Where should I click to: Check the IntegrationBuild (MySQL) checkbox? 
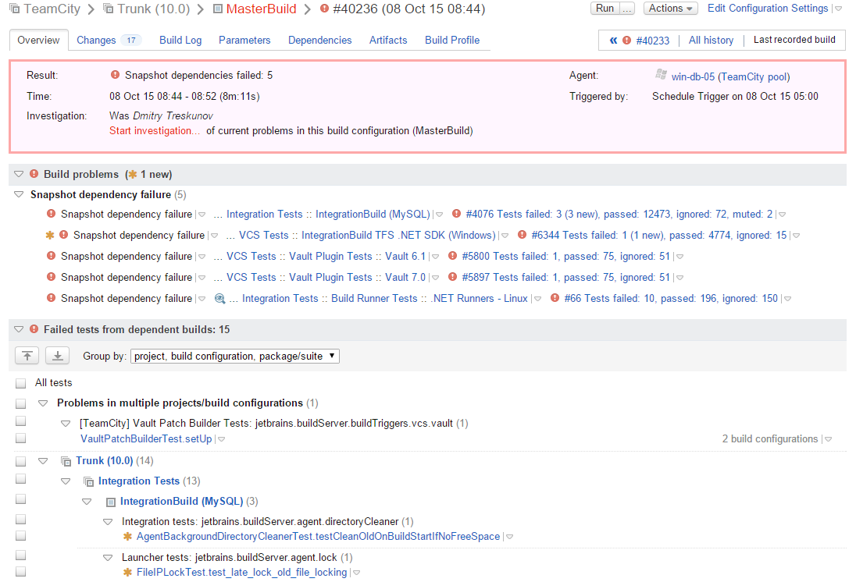[21, 499]
